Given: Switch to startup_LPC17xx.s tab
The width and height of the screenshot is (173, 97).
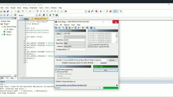Looking at the screenshot, I should tap(39, 19).
